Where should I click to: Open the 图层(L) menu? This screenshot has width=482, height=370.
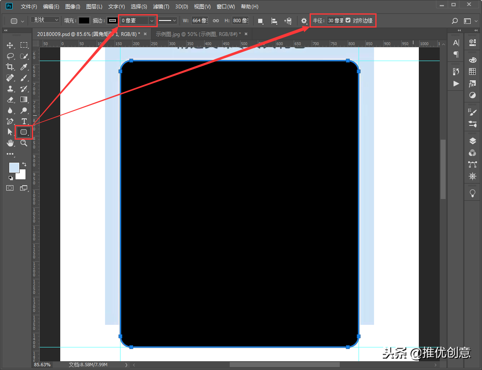coord(95,6)
